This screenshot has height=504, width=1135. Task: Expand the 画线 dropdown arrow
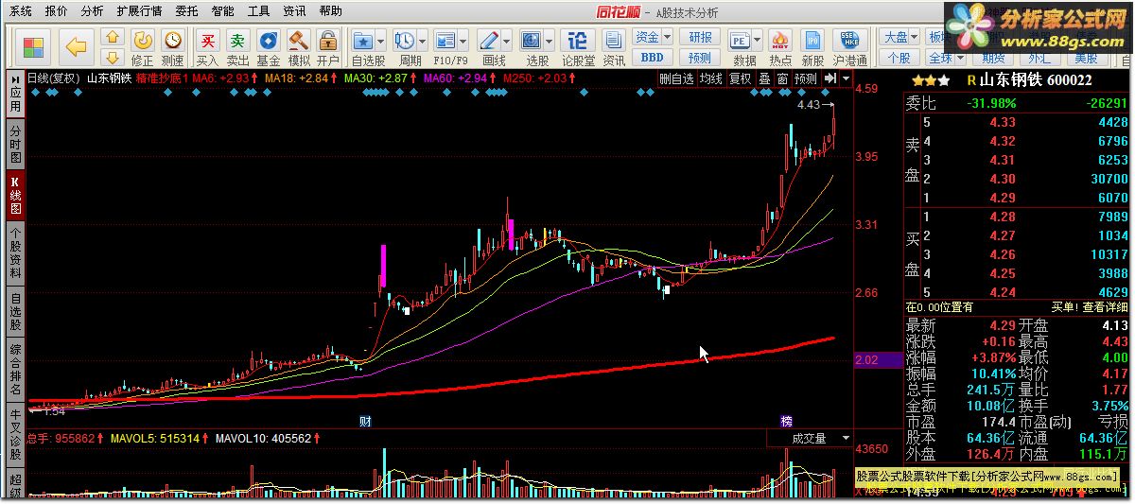click(x=506, y=41)
